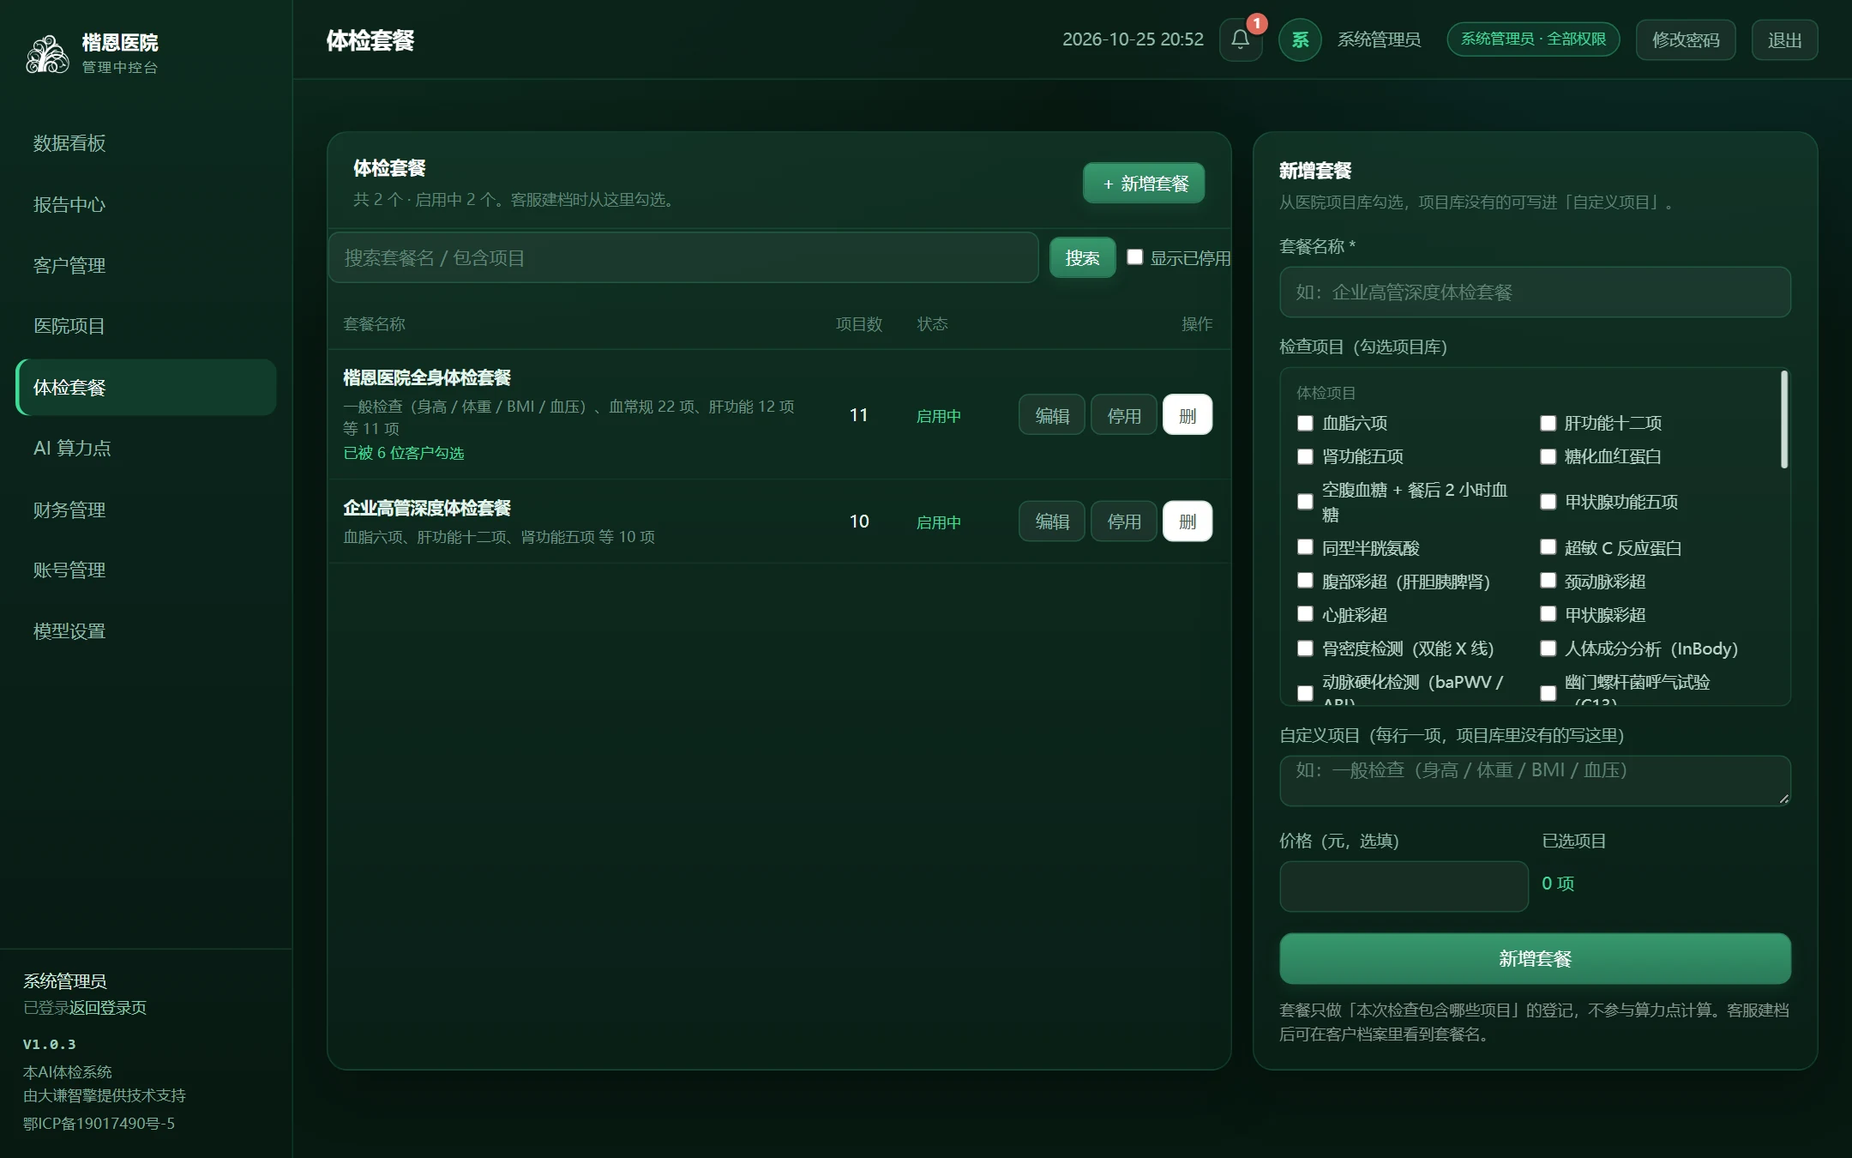1852x1158 pixels.
Task: Open 报告中心 in the sidebar
Action: tap(146, 204)
